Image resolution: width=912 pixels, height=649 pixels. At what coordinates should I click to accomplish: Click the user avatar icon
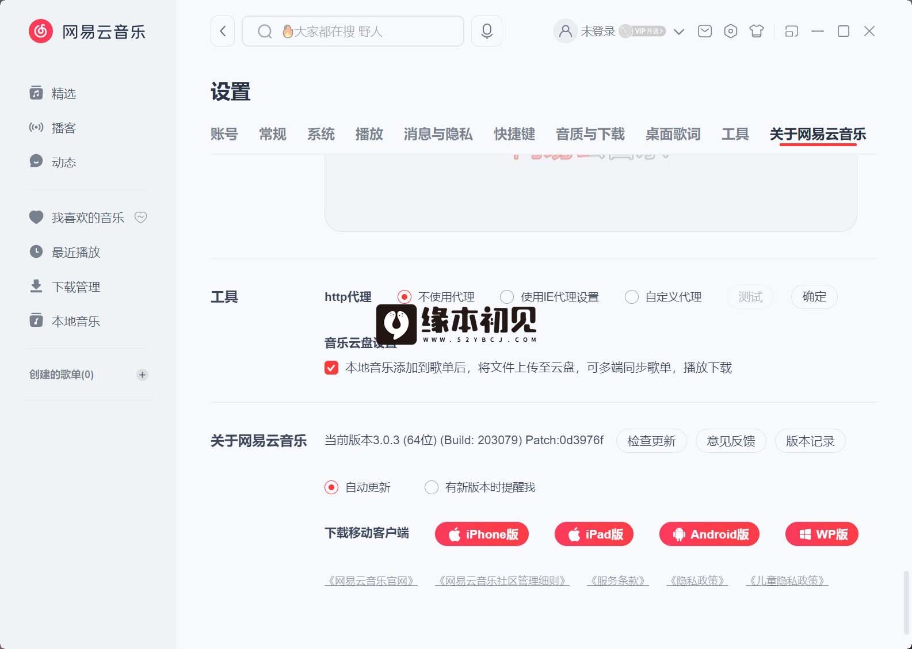(565, 31)
